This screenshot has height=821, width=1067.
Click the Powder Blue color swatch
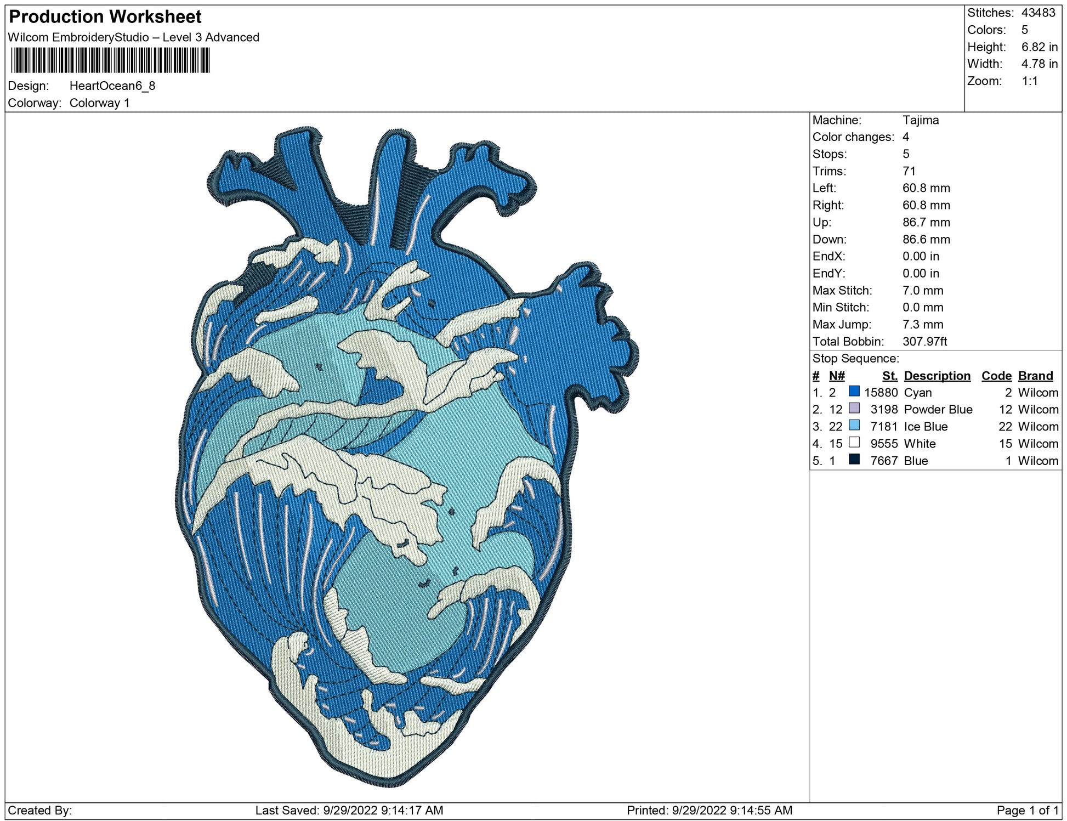[x=854, y=408]
